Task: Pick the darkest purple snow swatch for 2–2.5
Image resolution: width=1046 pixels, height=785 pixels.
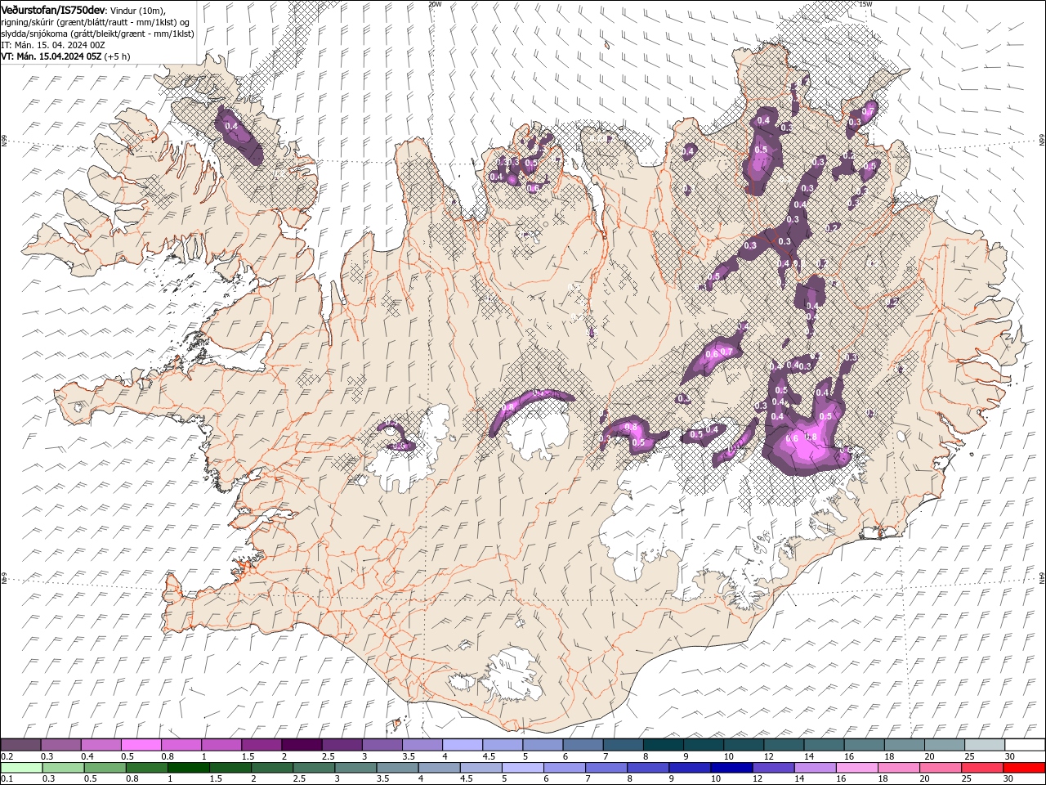Action: point(302,745)
